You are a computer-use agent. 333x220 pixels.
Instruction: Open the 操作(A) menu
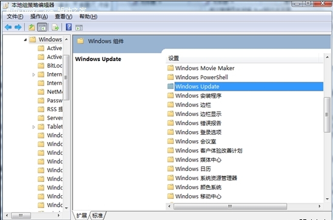click(39, 16)
